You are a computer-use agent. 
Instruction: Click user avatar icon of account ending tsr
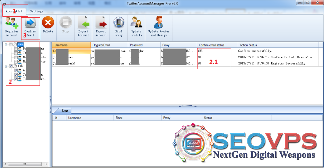pyautogui.click(x=20, y=62)
